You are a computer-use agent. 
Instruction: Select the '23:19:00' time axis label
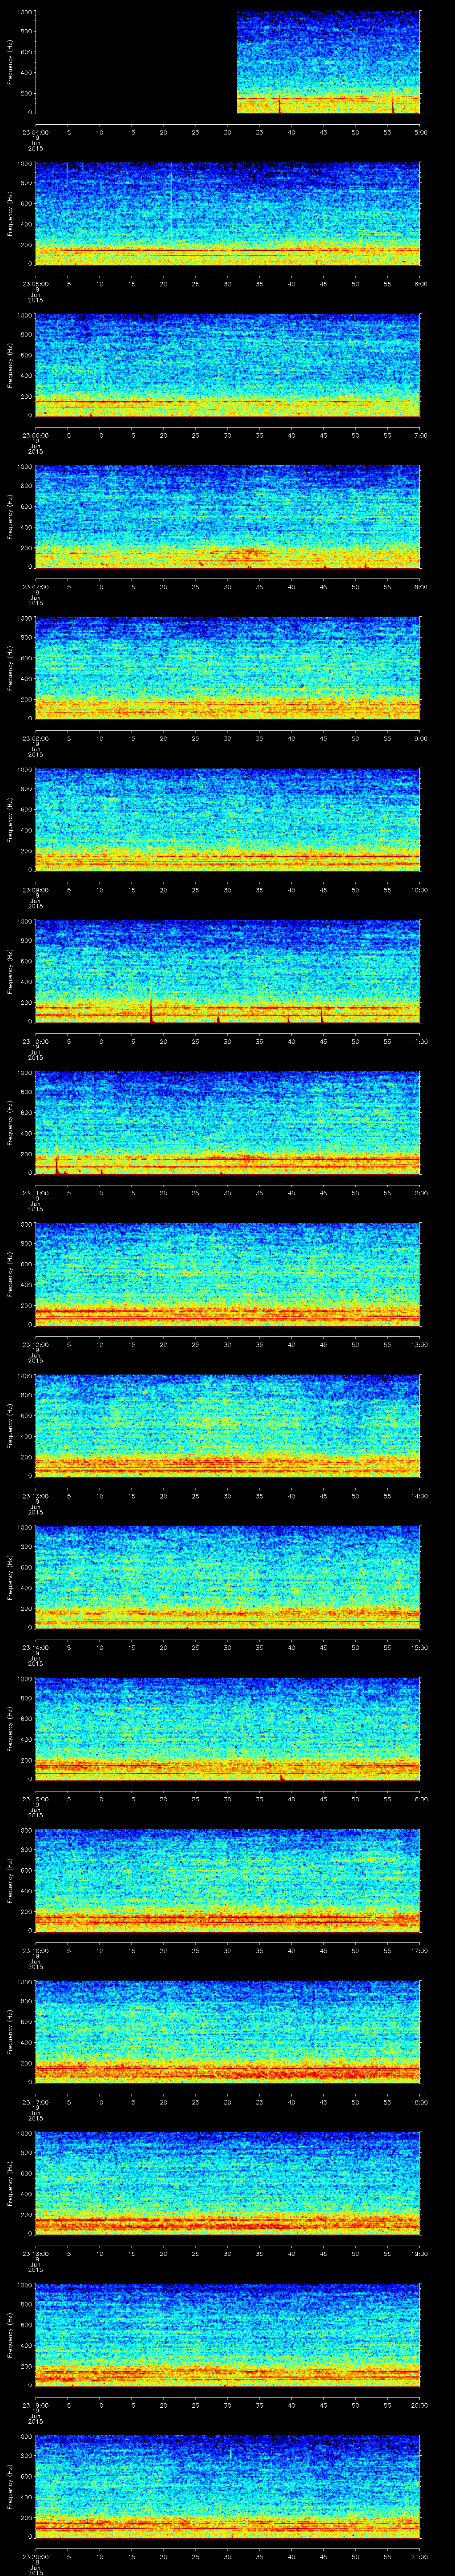35,2405
